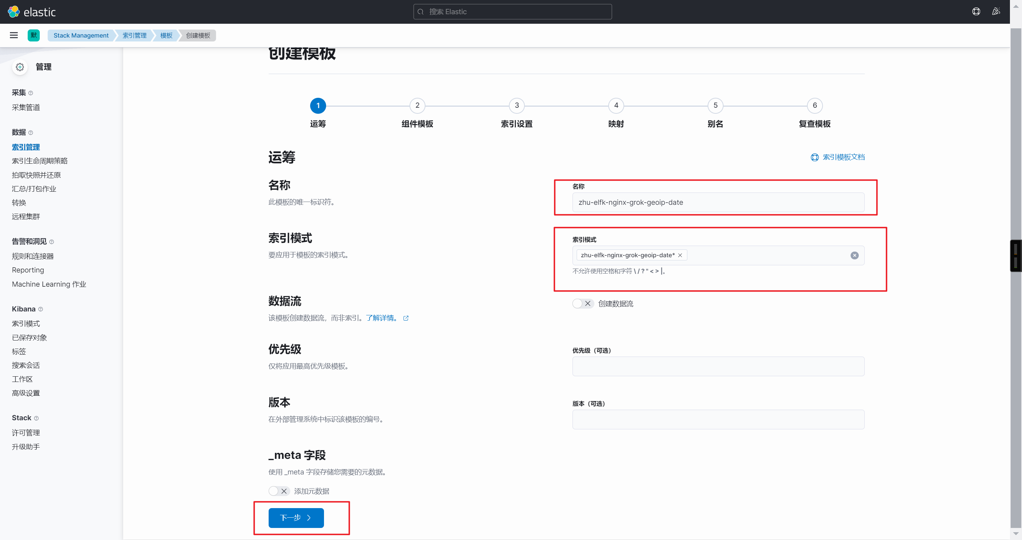The width and height of the screenshot is (1022, 540).
Task: Click the 优先级 input field
Action: 718,366
